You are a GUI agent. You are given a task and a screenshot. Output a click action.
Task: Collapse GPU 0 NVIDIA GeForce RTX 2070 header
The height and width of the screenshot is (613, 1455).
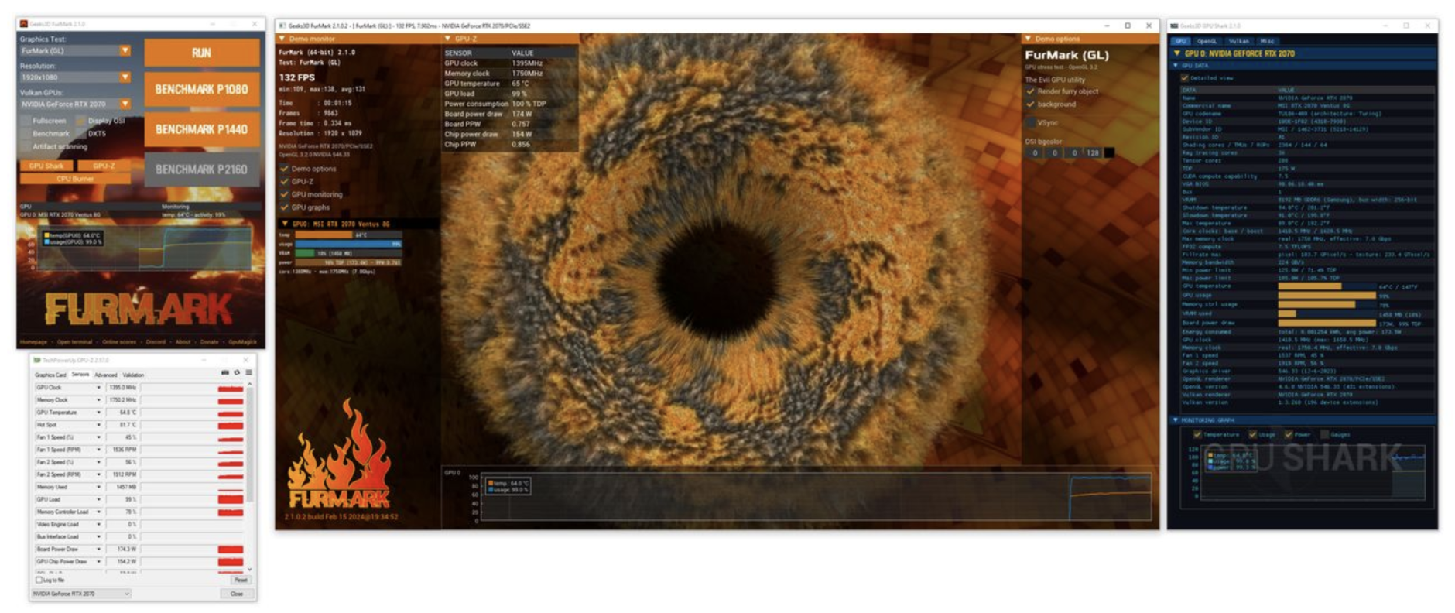1177,53
